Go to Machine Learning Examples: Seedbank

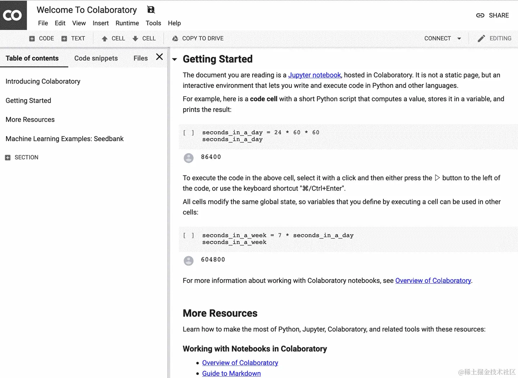tap(64, 139)
